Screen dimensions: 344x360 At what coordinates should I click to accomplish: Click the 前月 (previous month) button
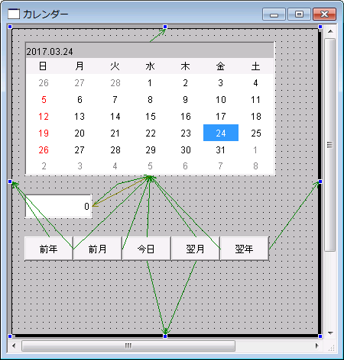click(98, 249)
